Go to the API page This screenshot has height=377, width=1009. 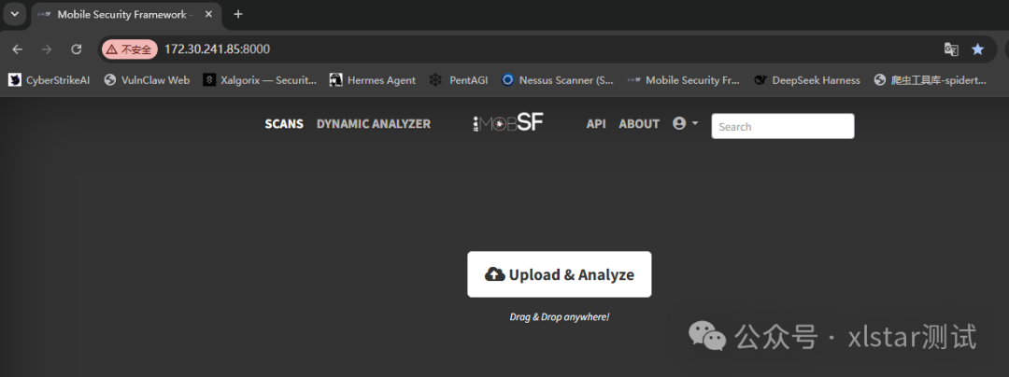click(x=596, y=124)
